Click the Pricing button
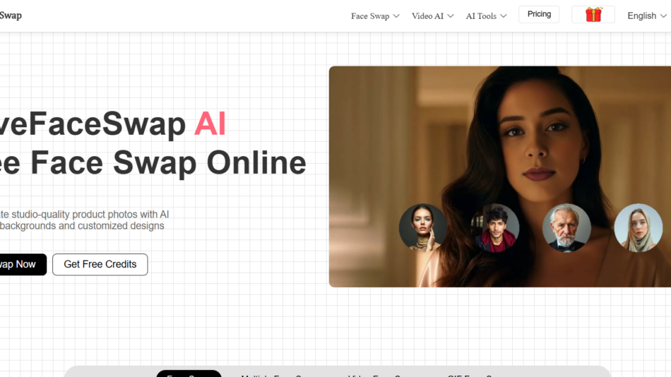 pyautogui.click(x=539, y=14)
